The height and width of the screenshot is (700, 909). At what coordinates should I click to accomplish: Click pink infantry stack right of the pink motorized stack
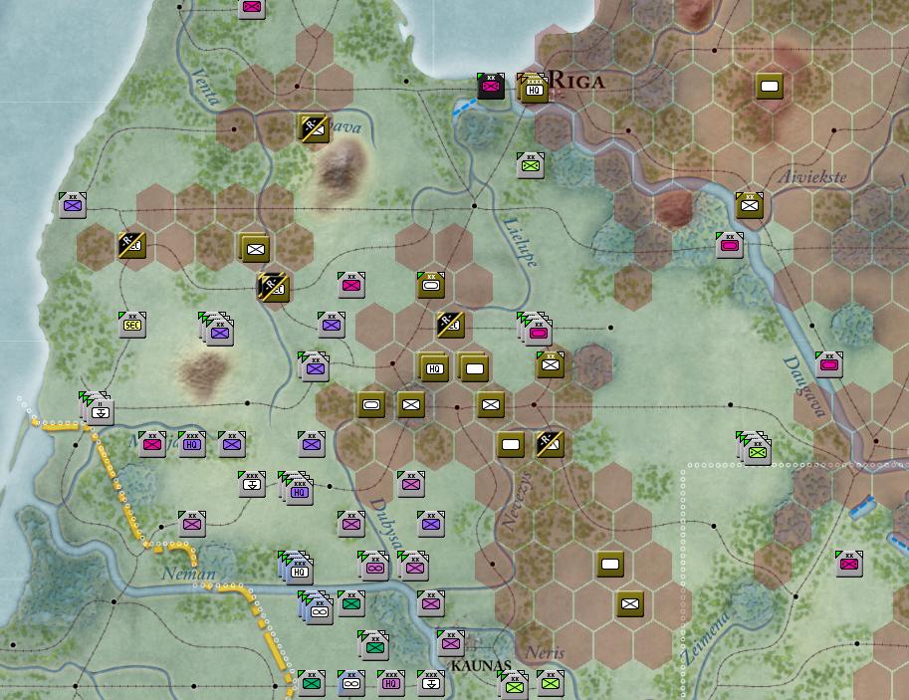pyautogui.click(x=413, y=566)
